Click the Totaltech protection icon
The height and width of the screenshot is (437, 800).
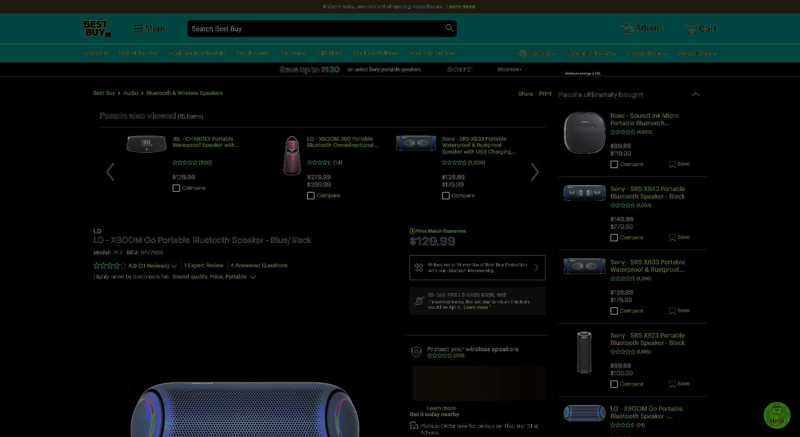(x=419, y=268)
